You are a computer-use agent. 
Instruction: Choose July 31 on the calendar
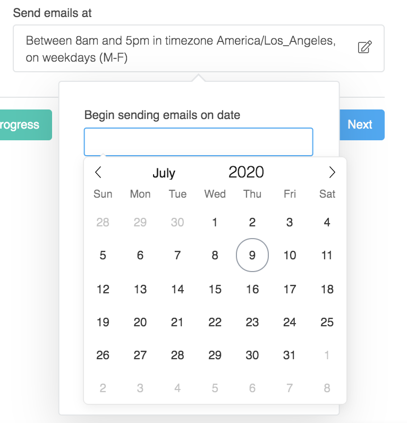pos(290,355)
